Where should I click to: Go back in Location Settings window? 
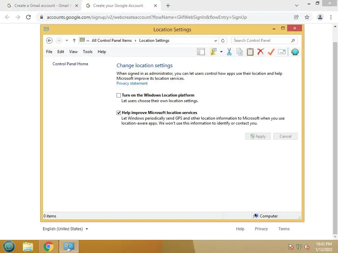(50, 41)
